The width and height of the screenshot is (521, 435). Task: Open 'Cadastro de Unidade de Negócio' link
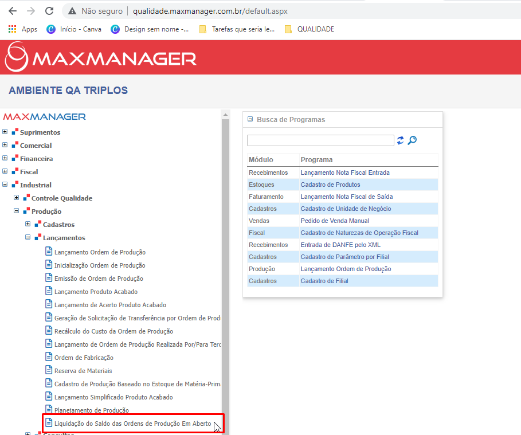(x=346, y=209)
